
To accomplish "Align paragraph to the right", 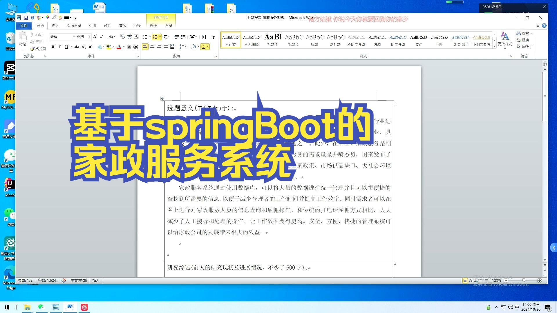I will click(x=159, y=47).
